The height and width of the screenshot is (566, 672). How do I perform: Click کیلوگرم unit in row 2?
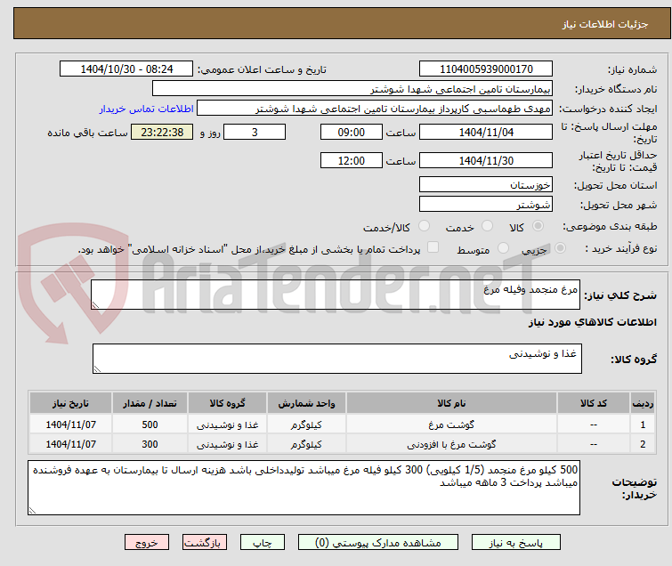[306, 444]
